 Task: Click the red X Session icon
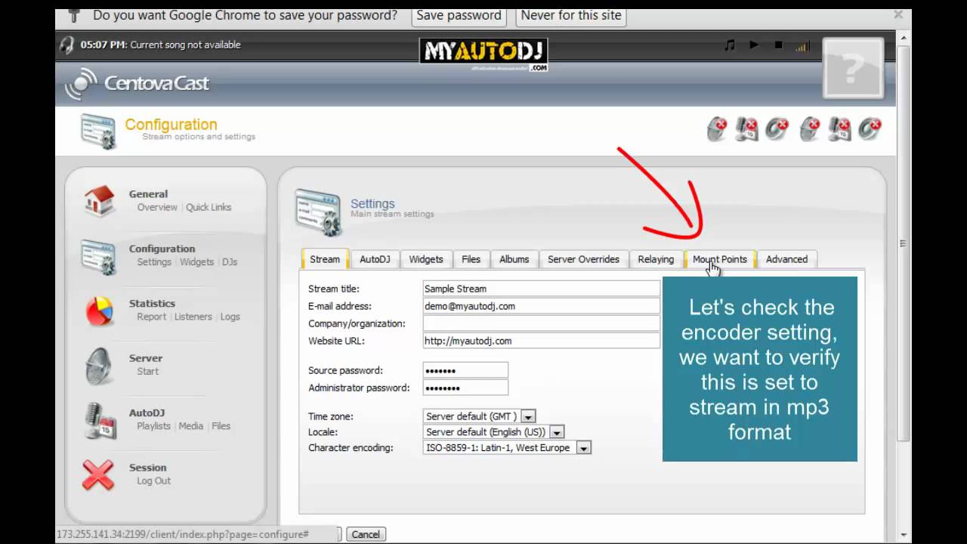[x=98, y=475]
